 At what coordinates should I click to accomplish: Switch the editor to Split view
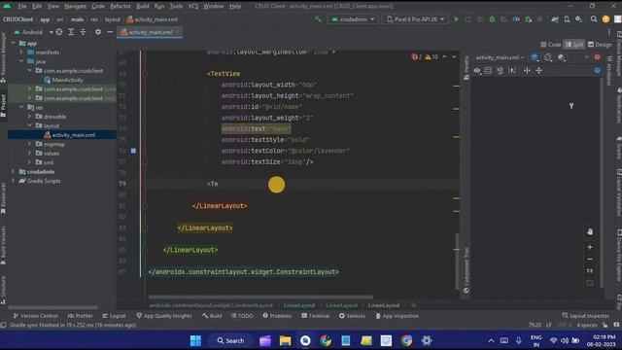tap(574, 45)
